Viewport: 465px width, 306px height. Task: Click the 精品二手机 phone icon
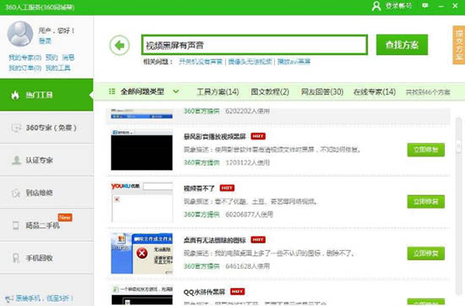pos(16,226)
